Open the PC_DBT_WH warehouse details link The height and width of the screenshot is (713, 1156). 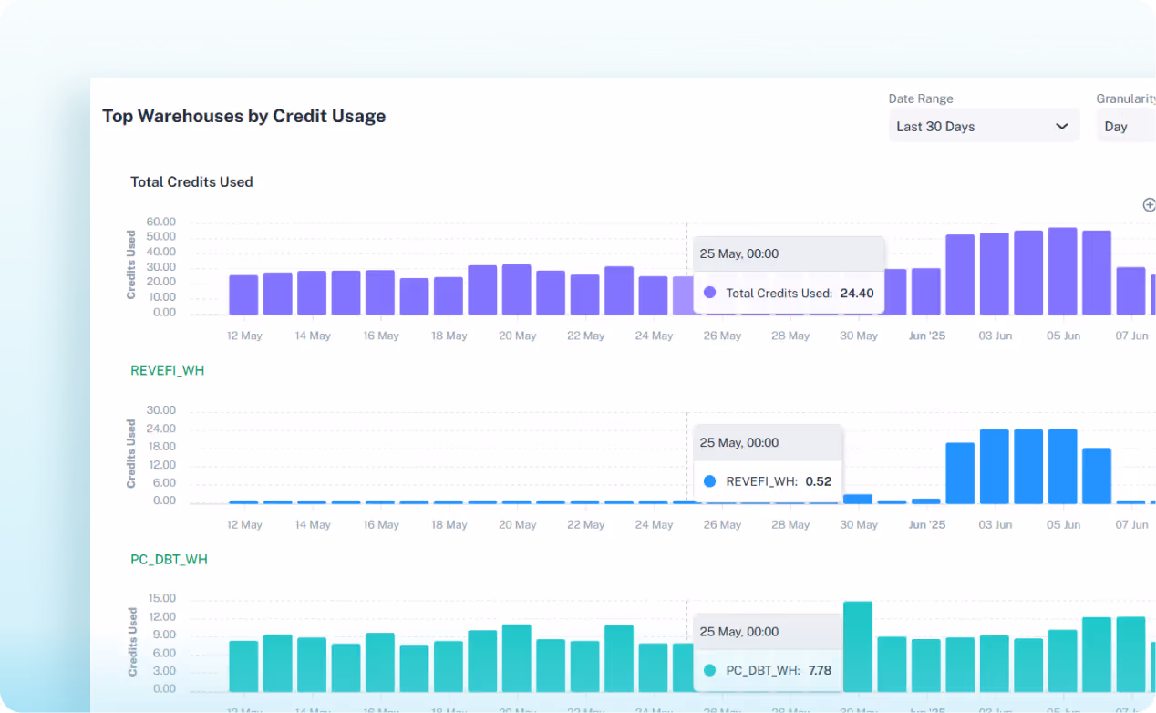pos(169,560)
